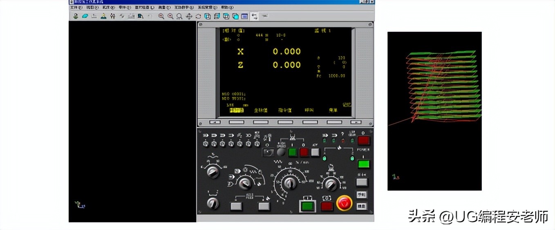Click the second magnifier zoom toolbar icon
555x230 pixels.
coord(170,16)
